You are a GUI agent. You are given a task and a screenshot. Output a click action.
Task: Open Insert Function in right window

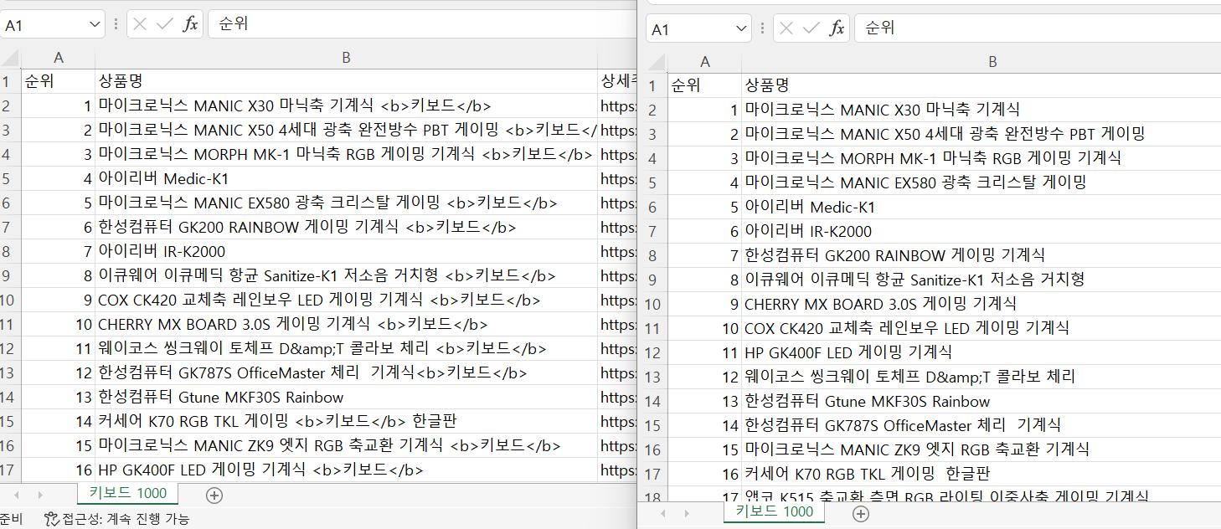click(837, 28)
